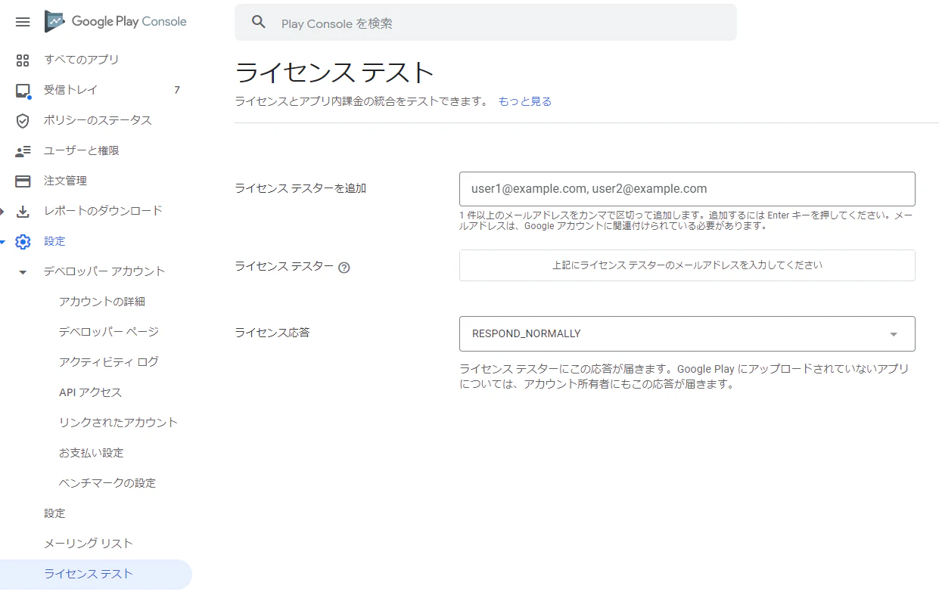Click the 受信トレイ unread count 7

coord(177,90)
